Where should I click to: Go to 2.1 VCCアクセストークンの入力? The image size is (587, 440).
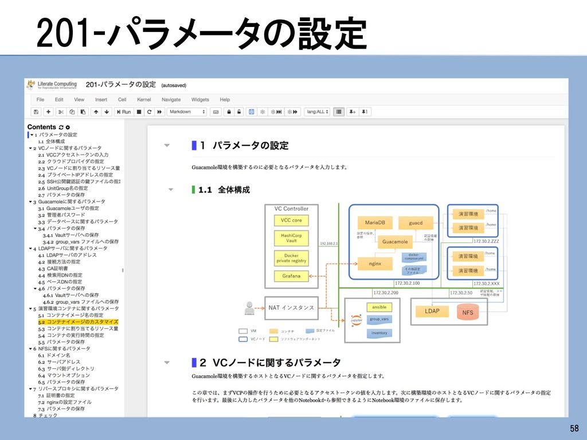click(x=73, y=155)
